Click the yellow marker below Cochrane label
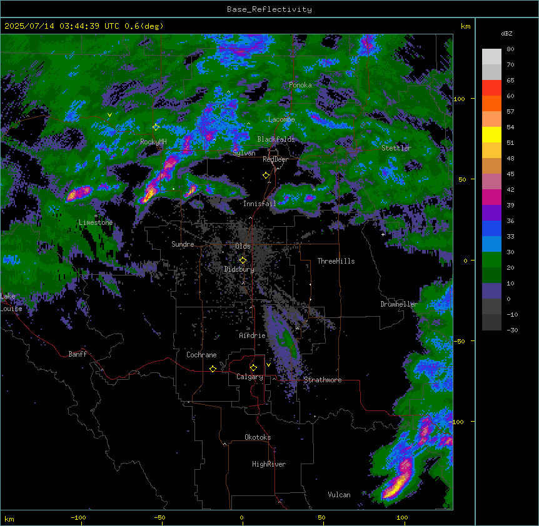The image size is (539, 526). [x=213, y=369]
